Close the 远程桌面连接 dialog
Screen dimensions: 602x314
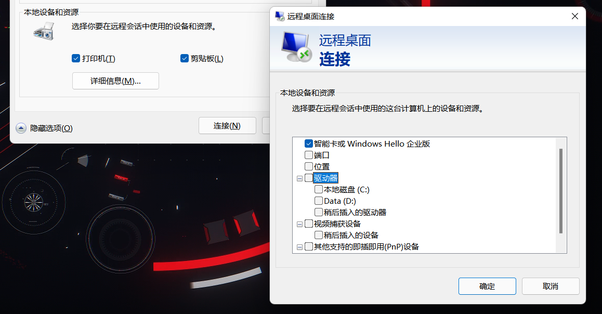[575, 16]
